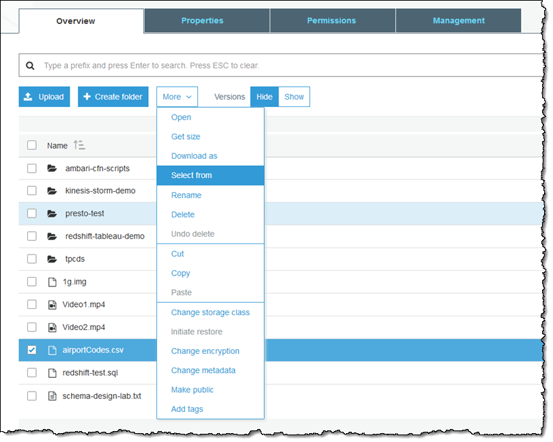Image resolution: width=553 pixels, height=442 pixels.
Task: Check the box next to presto-test
Action: pos(32,213)
